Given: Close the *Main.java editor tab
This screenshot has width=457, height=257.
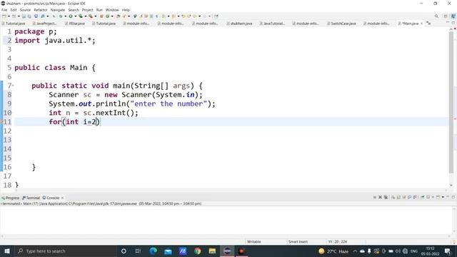Looking at the screenshot, I should pyautogui.click(x=421, y=24).
